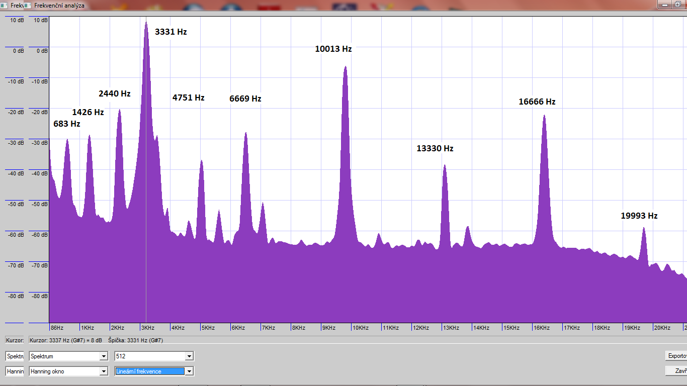This screenshot has height=386, width=687.
Task: Select the 20KHz frequency axis label
Action: (662, 328)
